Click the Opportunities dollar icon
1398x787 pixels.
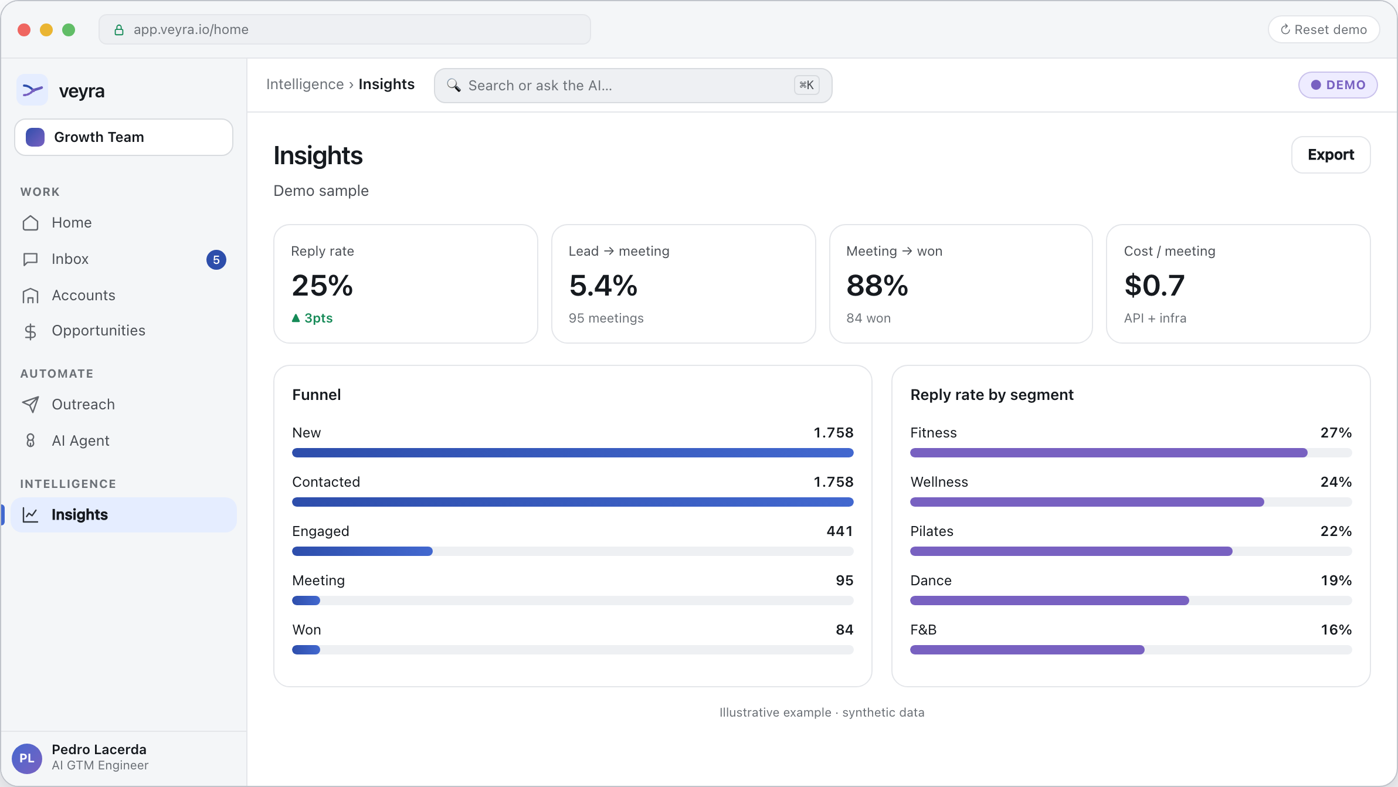30,331
